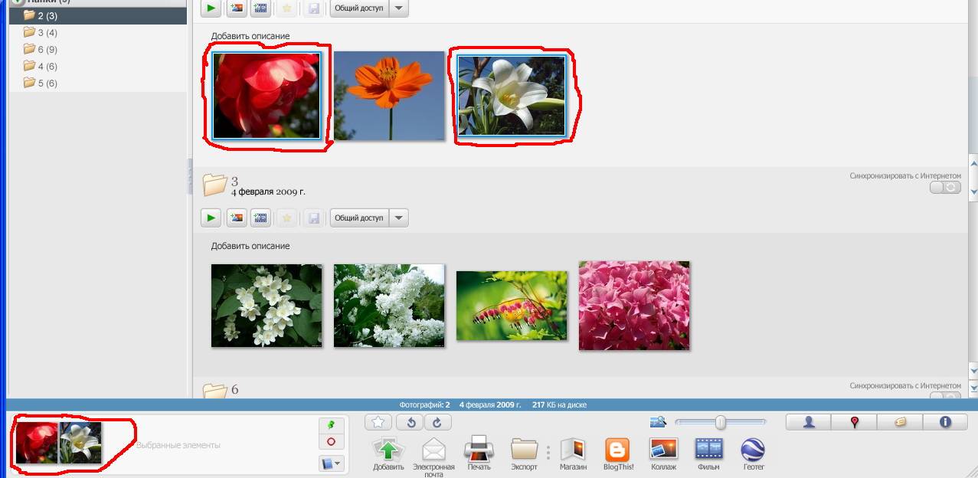Click the thumbnail size slider handle
The height and width of the screenshot is (478, 978).
[x=720, y=422]
